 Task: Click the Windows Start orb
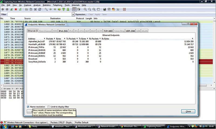pyautogui.click(x=5, y=126)
